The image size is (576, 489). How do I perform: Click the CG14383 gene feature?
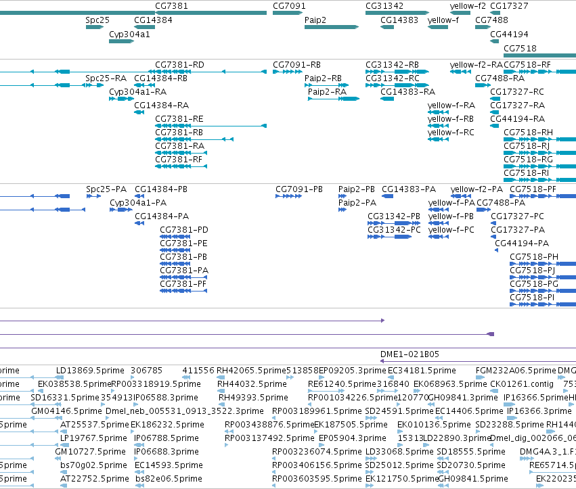pos(387,27)
